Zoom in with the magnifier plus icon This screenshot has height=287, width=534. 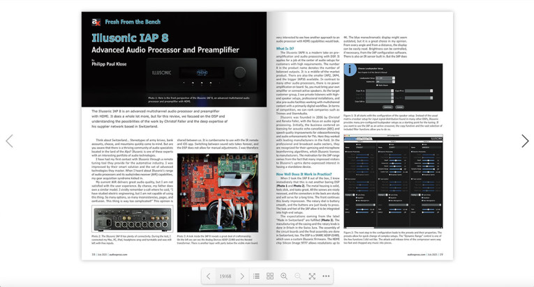(x=284, y=276)
